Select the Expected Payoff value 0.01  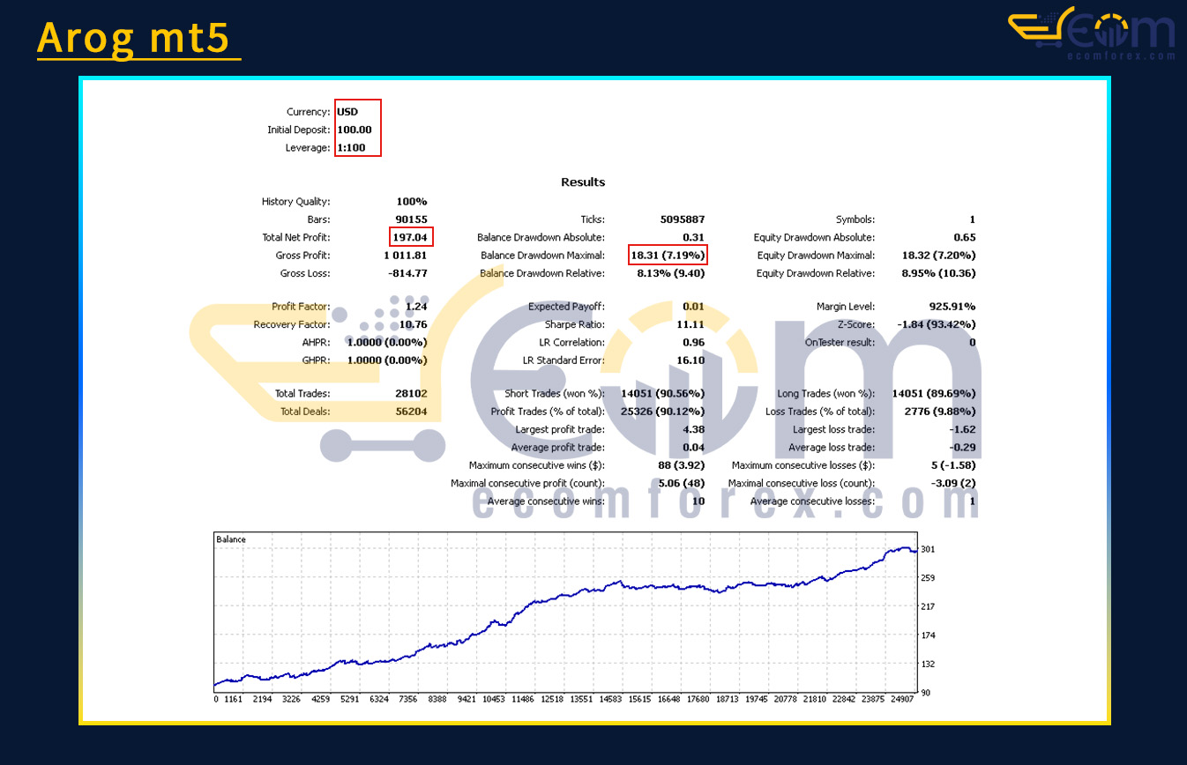tap(694, 307)
